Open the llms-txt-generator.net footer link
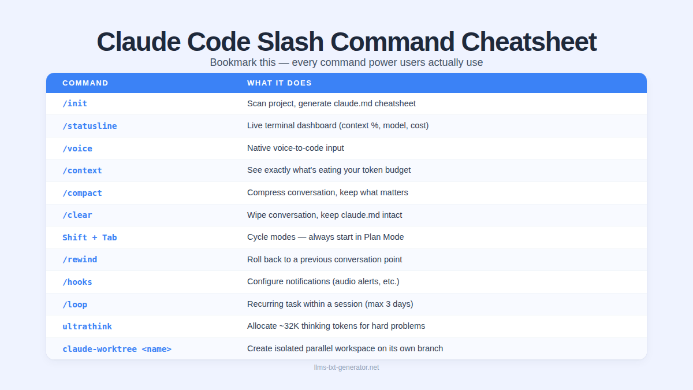693x390 pixels. pyautogui.click(x=346, y=367)
